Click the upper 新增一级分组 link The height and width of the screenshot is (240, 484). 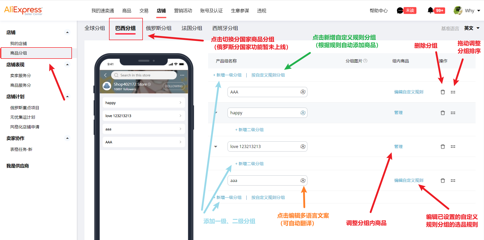click(227, 75)
